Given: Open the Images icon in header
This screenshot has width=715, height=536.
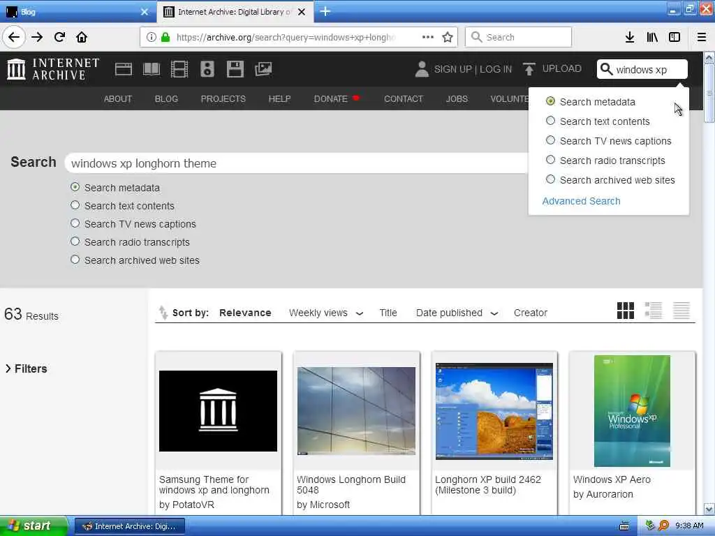Looking at the screenshot, I should click(263, 69).
